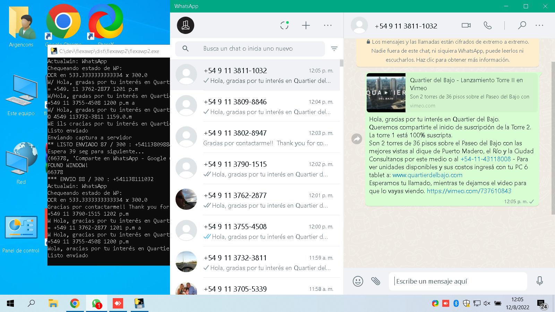
Task: Start a voice call with contact
Action: pyautogui.click(x=488, y=25)
